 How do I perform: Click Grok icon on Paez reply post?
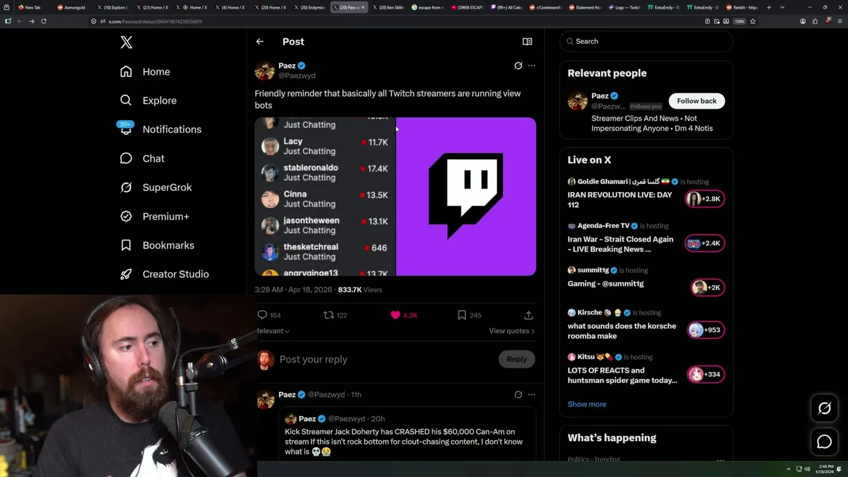(518, 394)
